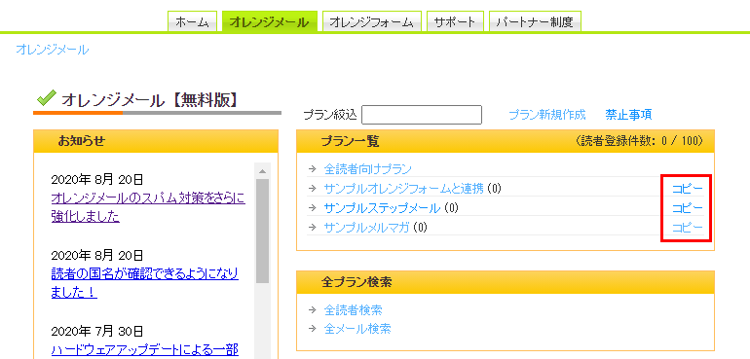
Task: Open the サンプルステップメール plan
Action: [382, 208]
